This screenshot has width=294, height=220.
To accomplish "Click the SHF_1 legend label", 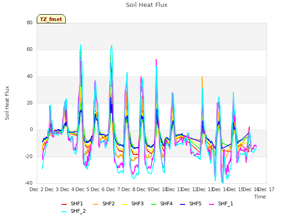I will (226, 203).
